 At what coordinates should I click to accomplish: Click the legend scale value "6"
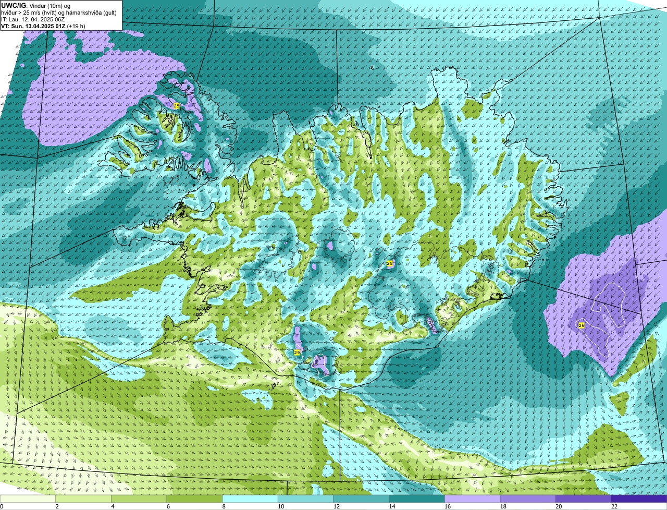pyautogui.click(x=168, y=506)
